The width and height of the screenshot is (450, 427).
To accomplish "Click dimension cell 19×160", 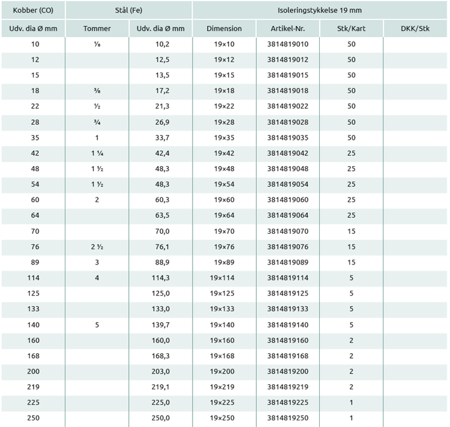I will tap(222, 340).
